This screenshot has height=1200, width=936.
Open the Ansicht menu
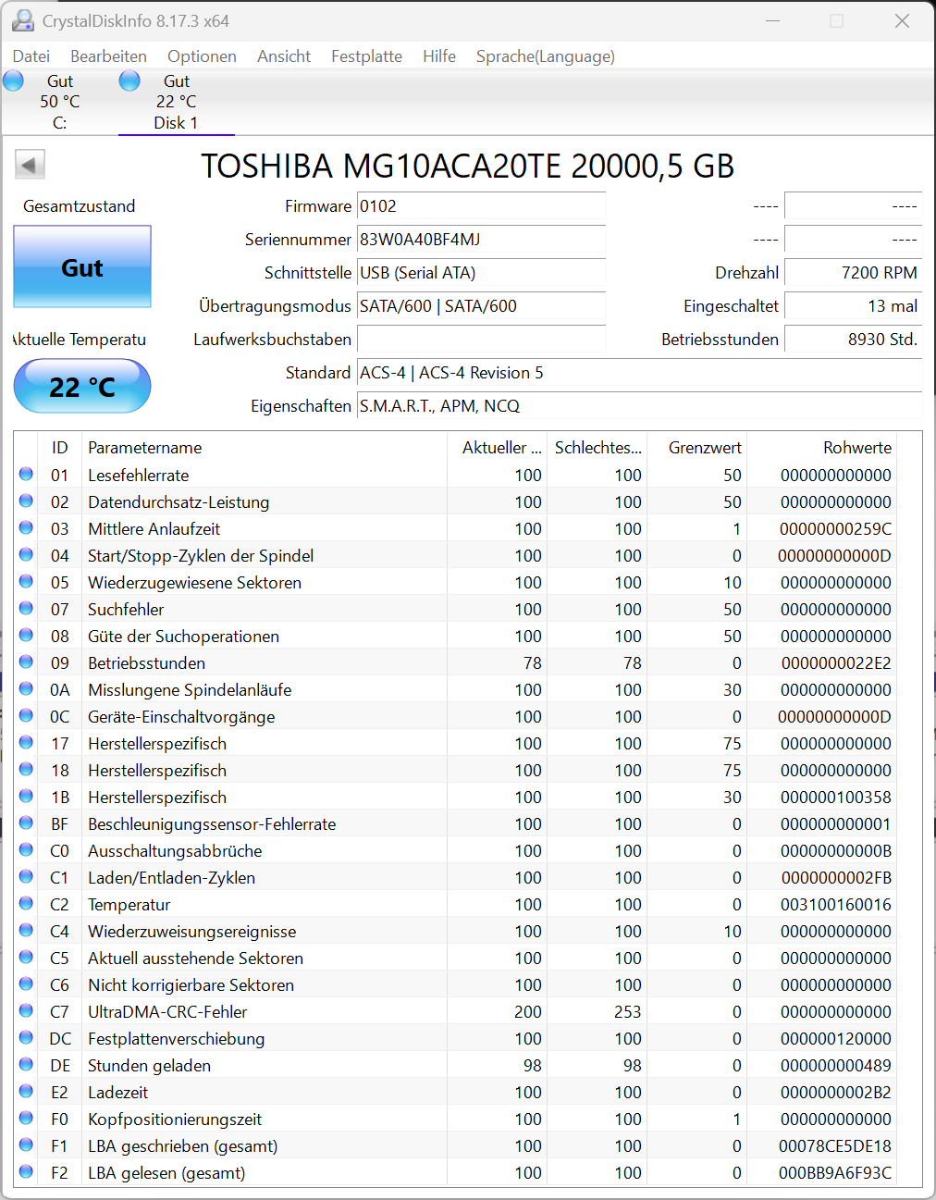coord(284,56)
